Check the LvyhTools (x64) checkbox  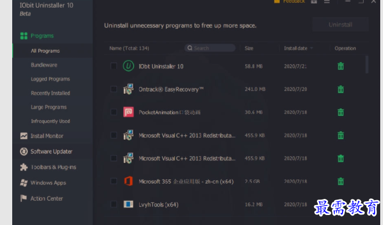tap(114, 204)
